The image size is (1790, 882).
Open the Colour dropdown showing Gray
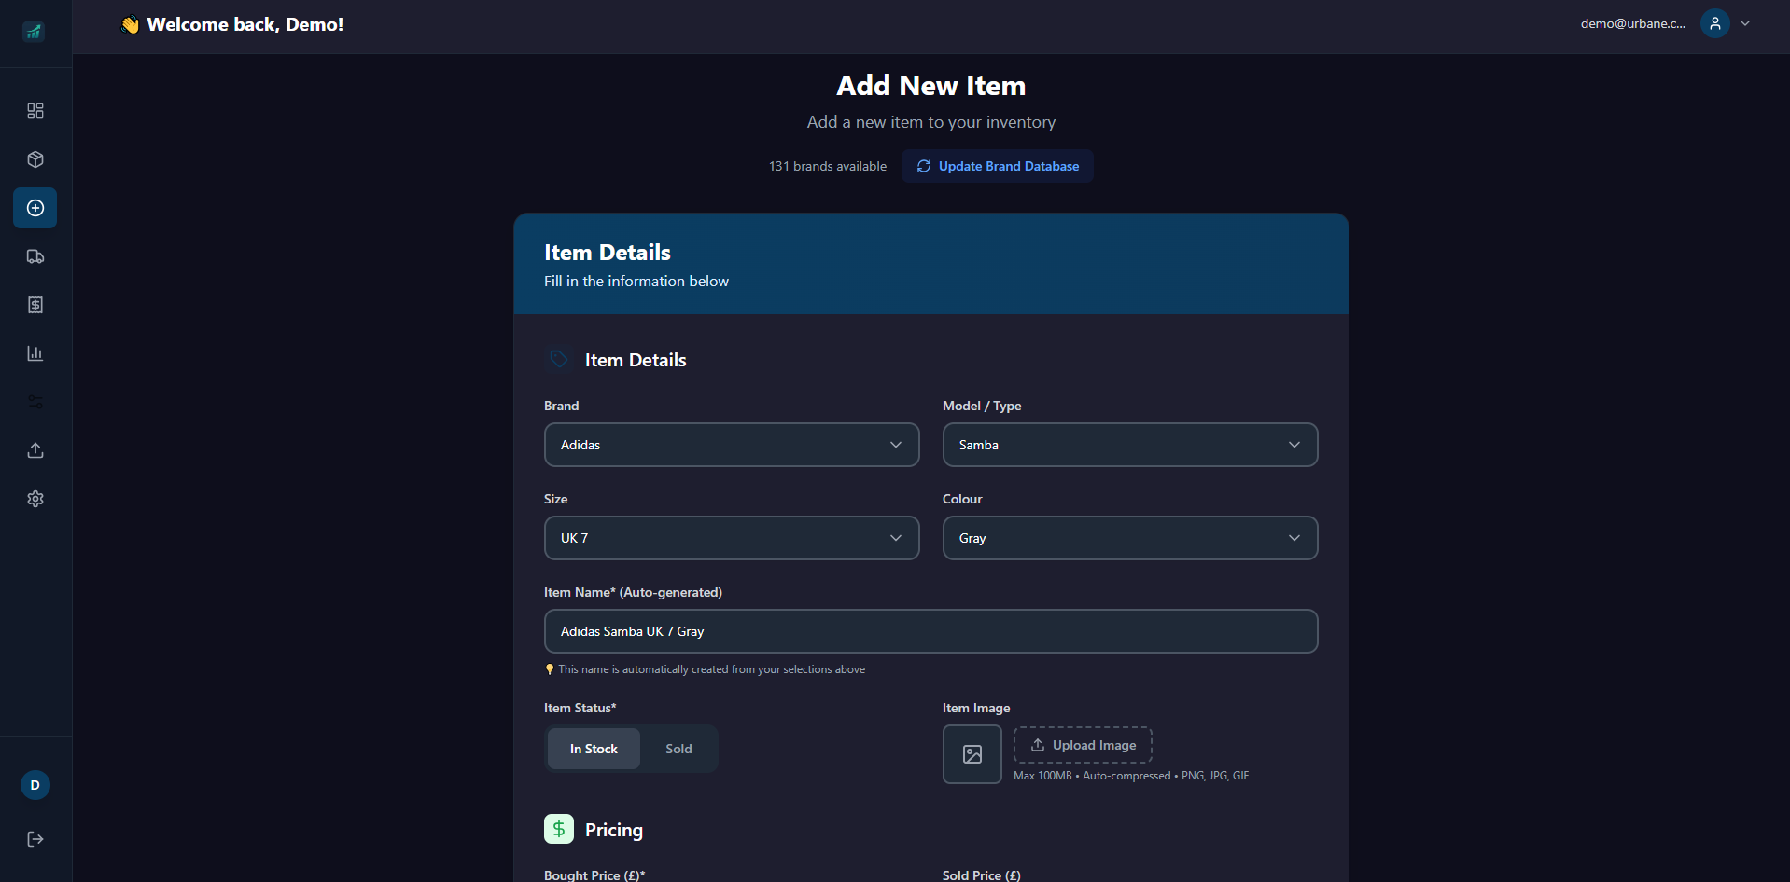(x=1130, y=538)
